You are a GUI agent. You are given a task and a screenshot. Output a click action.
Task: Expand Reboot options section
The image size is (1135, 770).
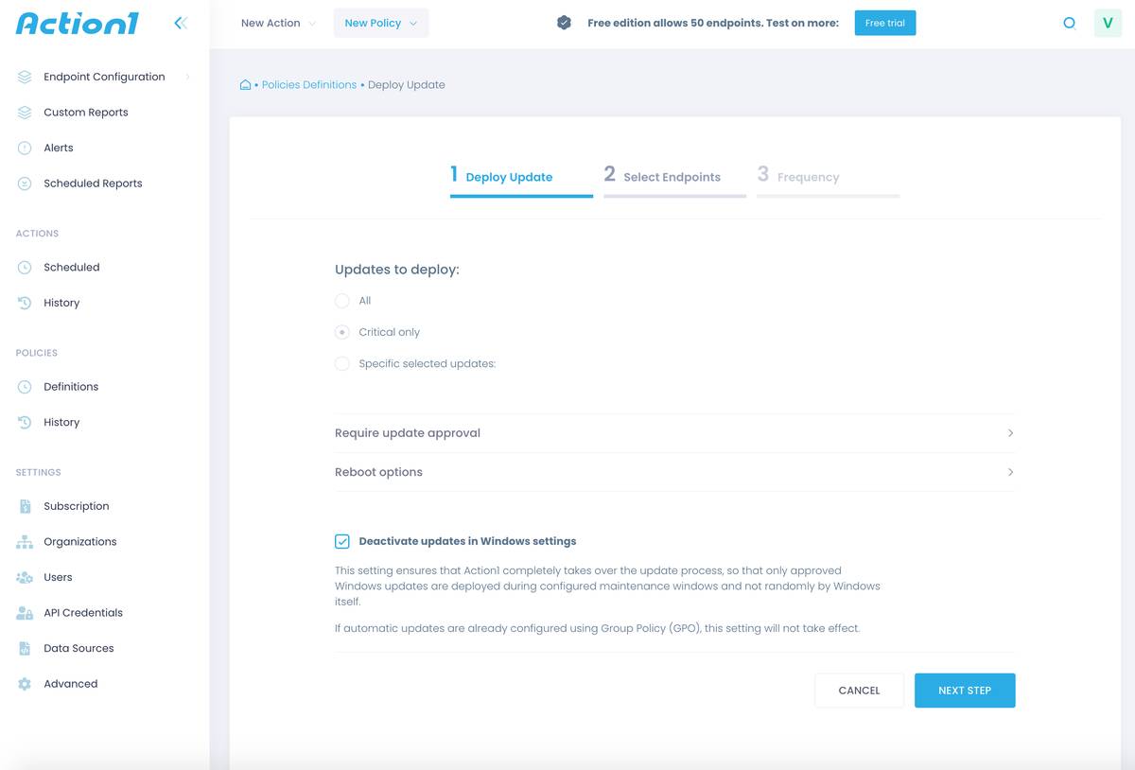[674, 472]
